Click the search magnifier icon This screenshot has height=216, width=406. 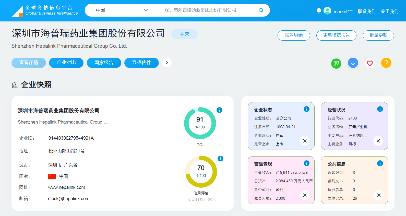[261, 10]
